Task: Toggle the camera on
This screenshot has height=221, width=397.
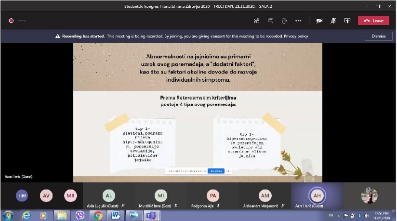Action: click(319, 21)
